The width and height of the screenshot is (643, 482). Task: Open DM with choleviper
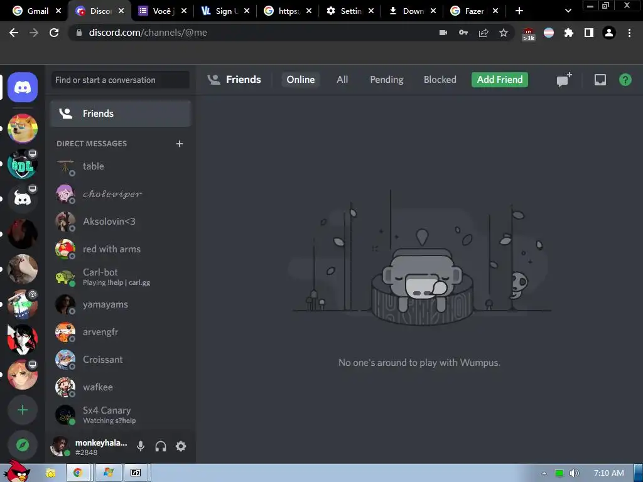click(121, 194)
